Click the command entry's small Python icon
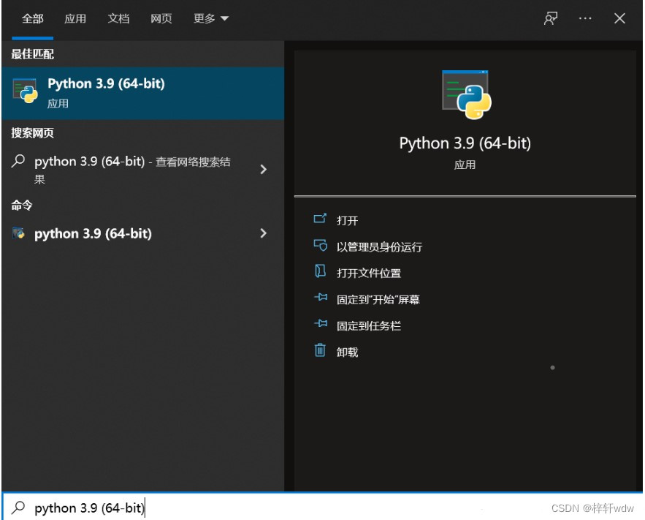 click(x=18, y=233)
